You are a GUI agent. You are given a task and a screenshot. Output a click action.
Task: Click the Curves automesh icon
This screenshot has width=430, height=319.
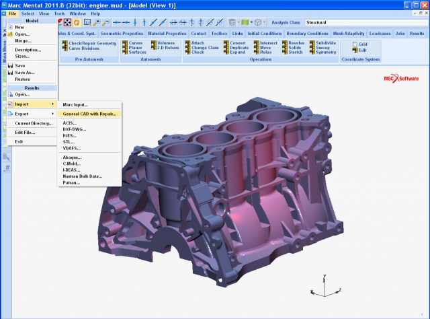pos(124,43)
